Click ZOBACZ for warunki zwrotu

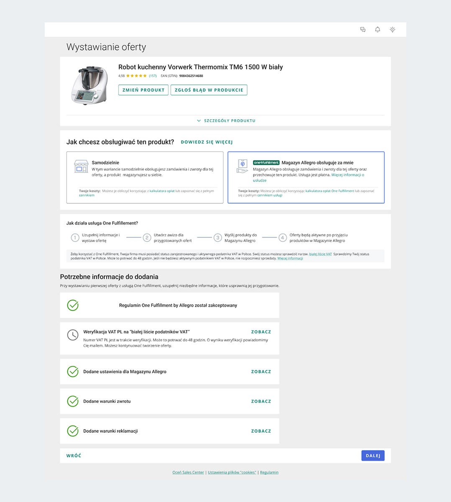click(x=261, y=401)
